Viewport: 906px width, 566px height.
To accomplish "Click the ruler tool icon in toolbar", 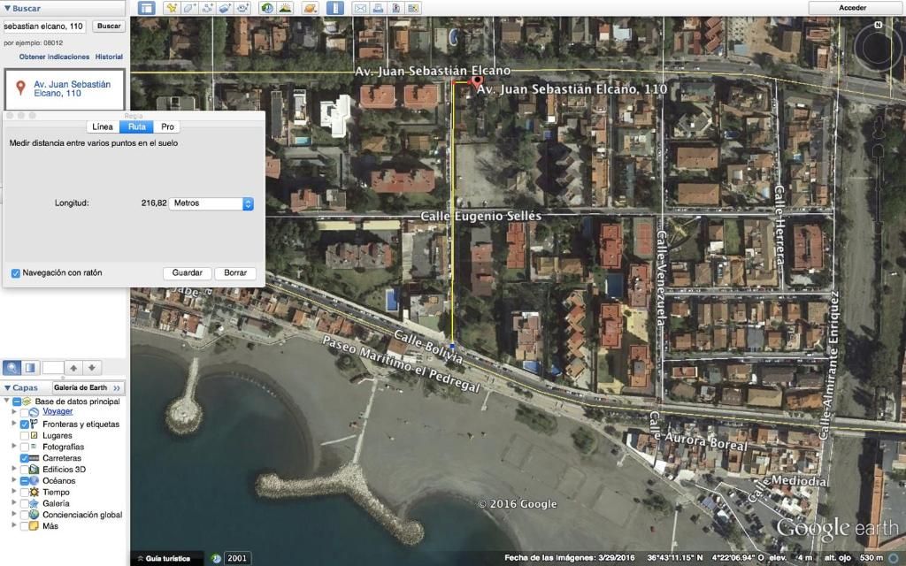I will [335, 8].
